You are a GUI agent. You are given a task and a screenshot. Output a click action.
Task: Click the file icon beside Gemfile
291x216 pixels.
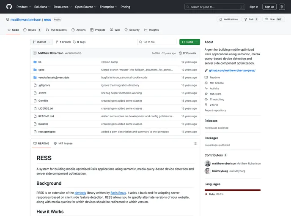point(35,101)
